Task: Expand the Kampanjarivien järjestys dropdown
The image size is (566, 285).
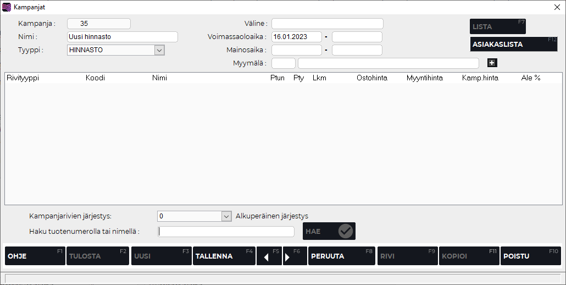Action: click(226, 216)
